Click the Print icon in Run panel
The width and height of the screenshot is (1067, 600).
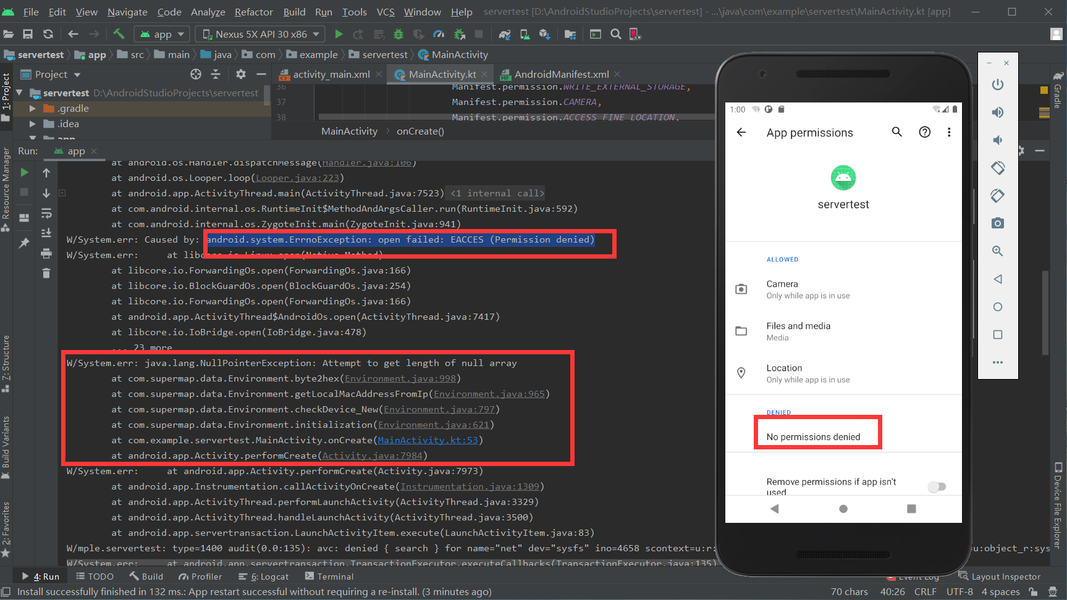pyautogui.click(x=46, y=253)
